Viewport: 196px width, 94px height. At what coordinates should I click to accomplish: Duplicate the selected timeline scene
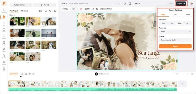30,74
